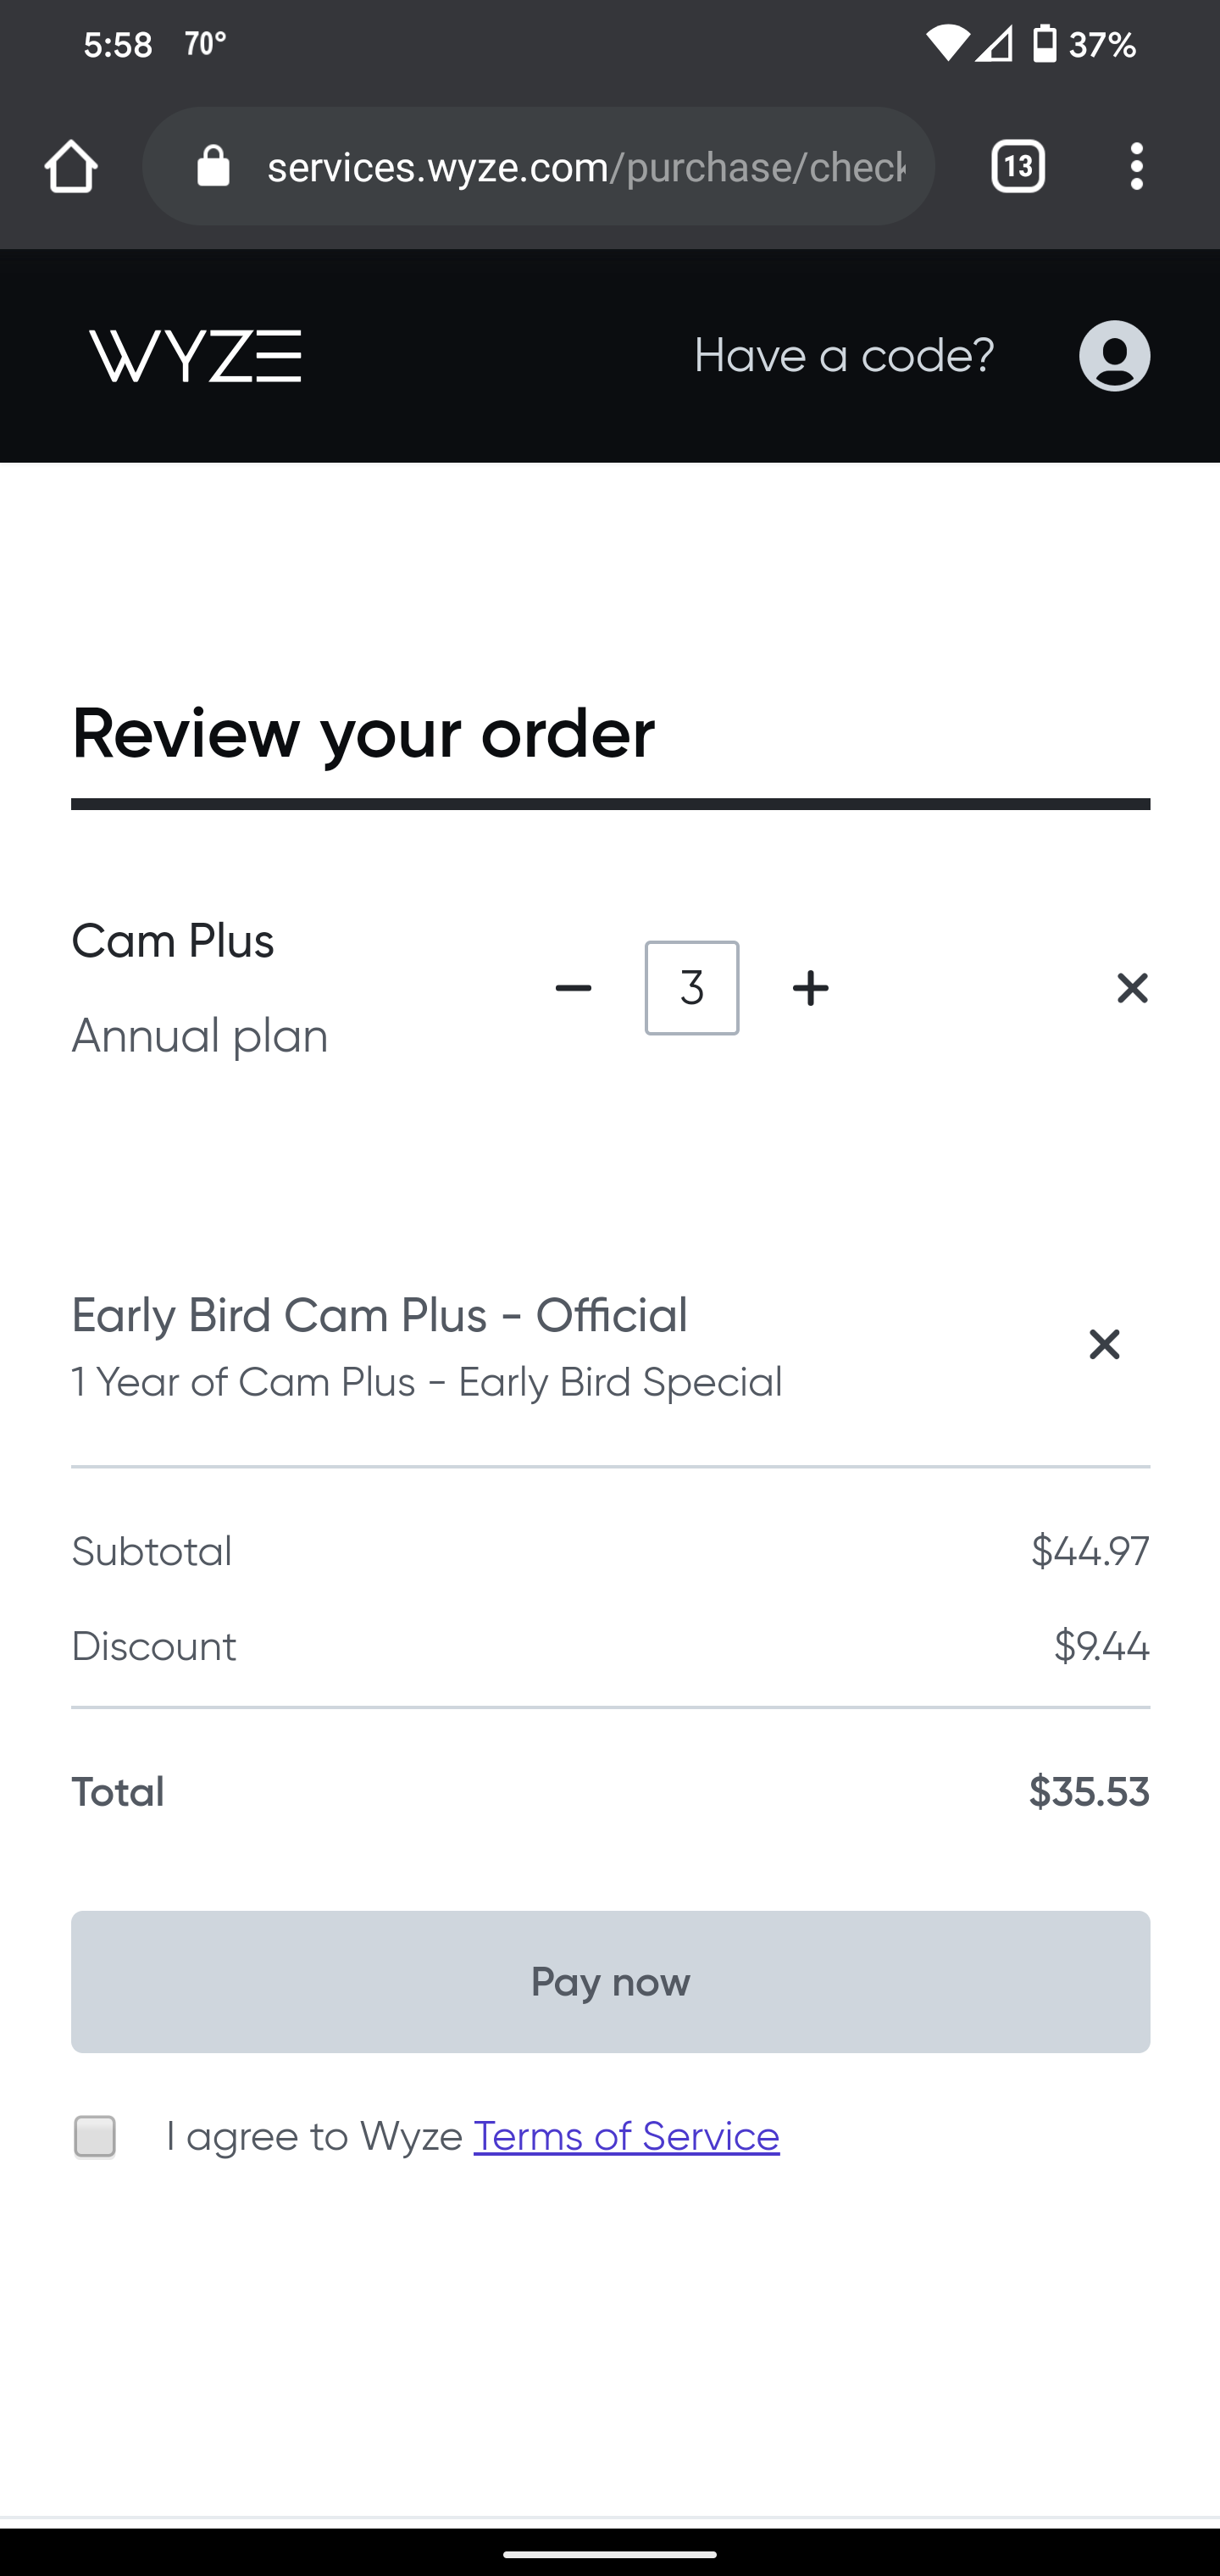This screenshot has width=1220, height=2576.
Task: Tap the Total price $35.53
Action: click(1089, 1793)
